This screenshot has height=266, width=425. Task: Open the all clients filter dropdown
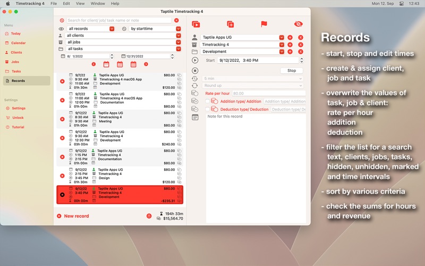click(x=178, y=36)
